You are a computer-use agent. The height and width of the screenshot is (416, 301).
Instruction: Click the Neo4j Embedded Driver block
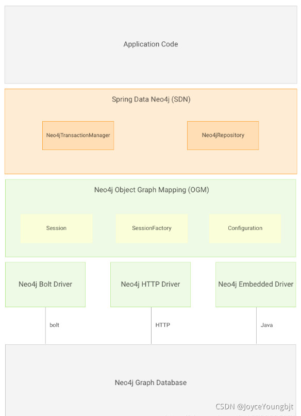click(x=256, y=285)
